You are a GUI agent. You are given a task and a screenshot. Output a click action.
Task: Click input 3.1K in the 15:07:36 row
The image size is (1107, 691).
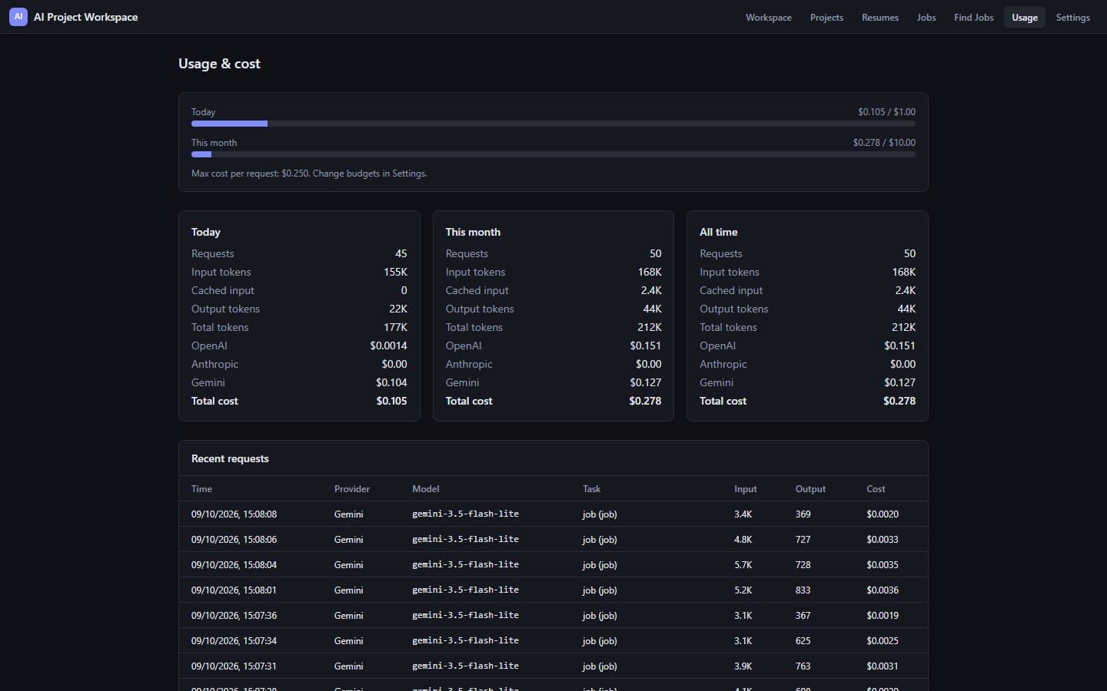tap(743, 615)
